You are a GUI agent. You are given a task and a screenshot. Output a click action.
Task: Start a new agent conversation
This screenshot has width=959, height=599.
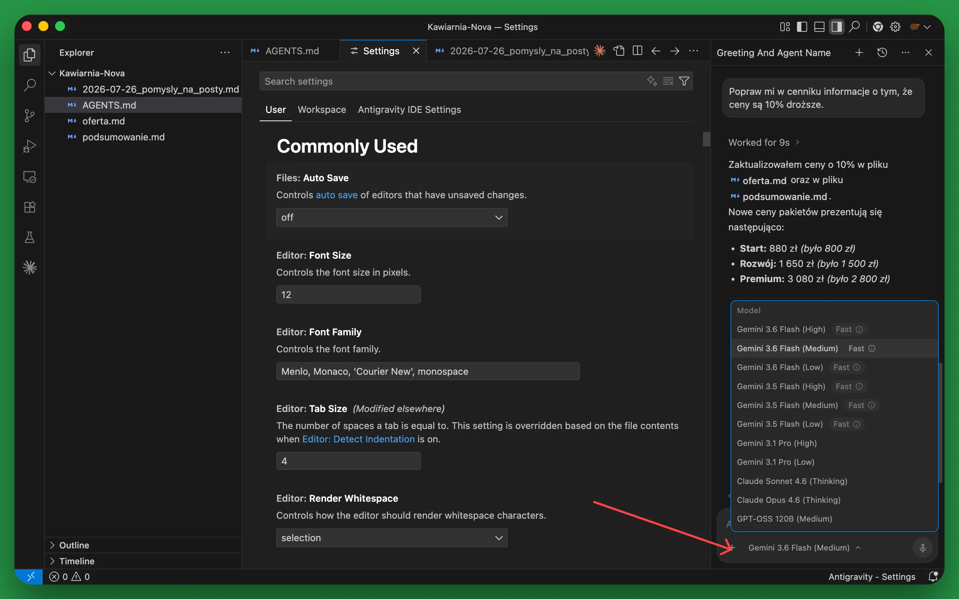click(x=859, y=53)
